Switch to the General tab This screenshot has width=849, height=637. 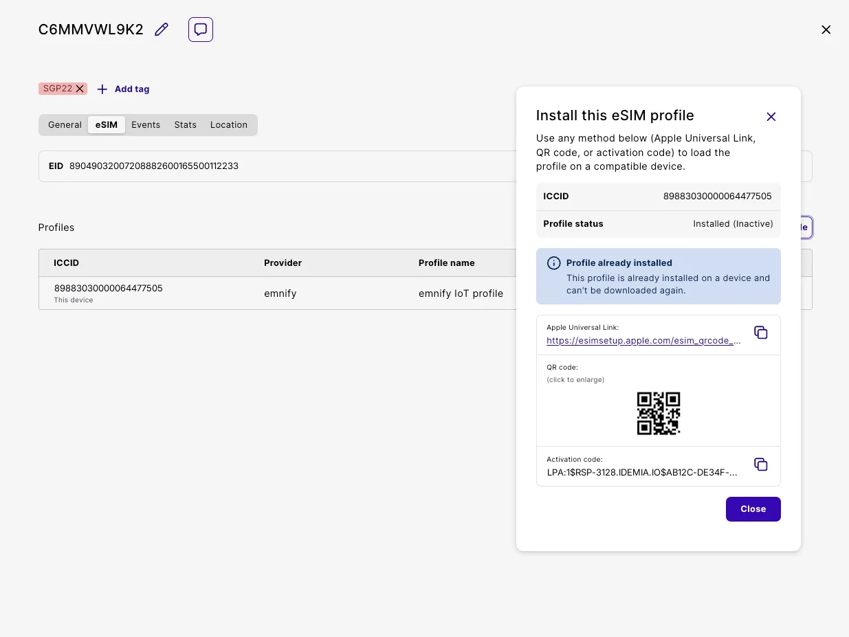tap(65, 125)
